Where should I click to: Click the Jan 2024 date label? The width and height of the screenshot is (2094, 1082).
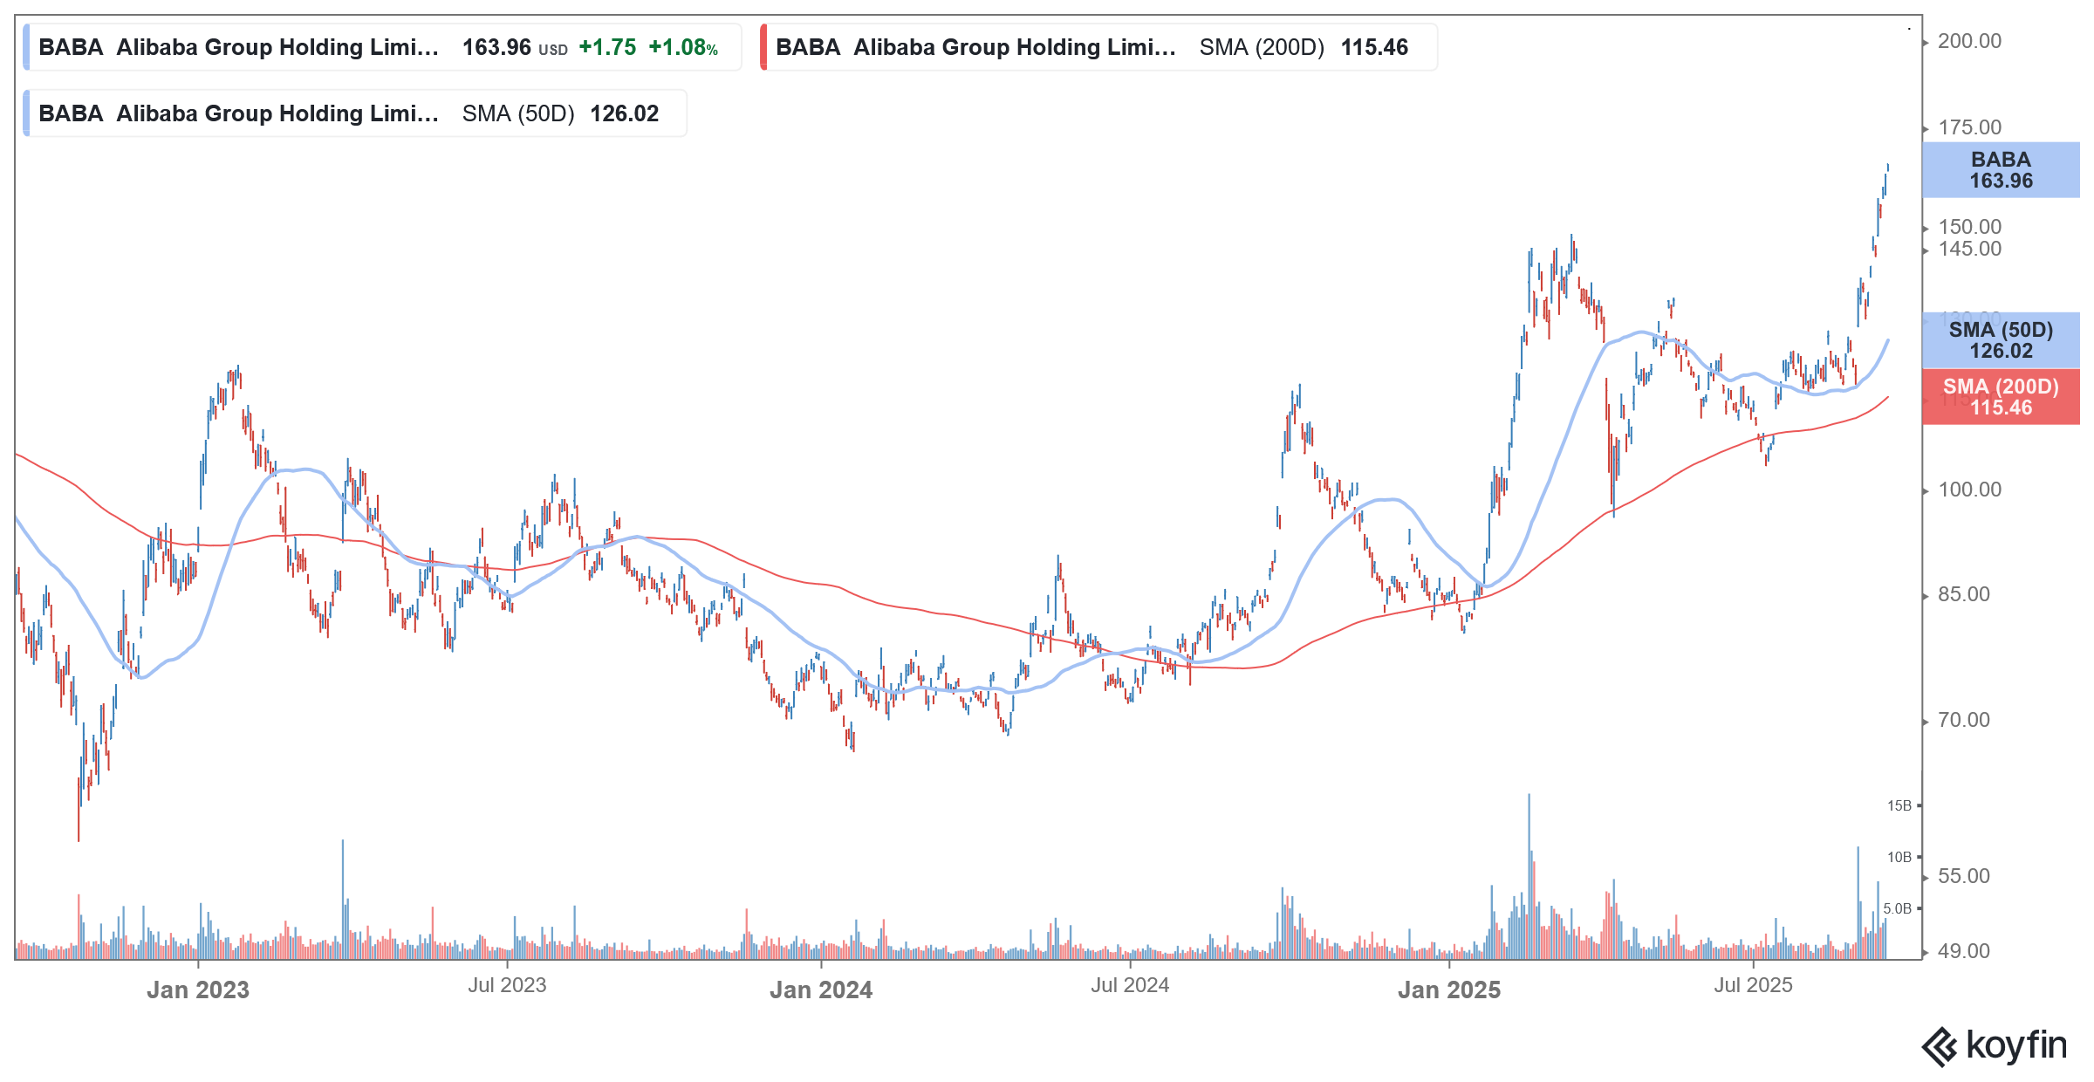[x=821, y=990]
